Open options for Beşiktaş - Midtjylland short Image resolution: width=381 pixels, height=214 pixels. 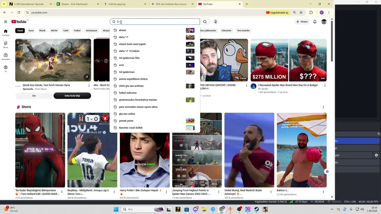tap(114, 192)
